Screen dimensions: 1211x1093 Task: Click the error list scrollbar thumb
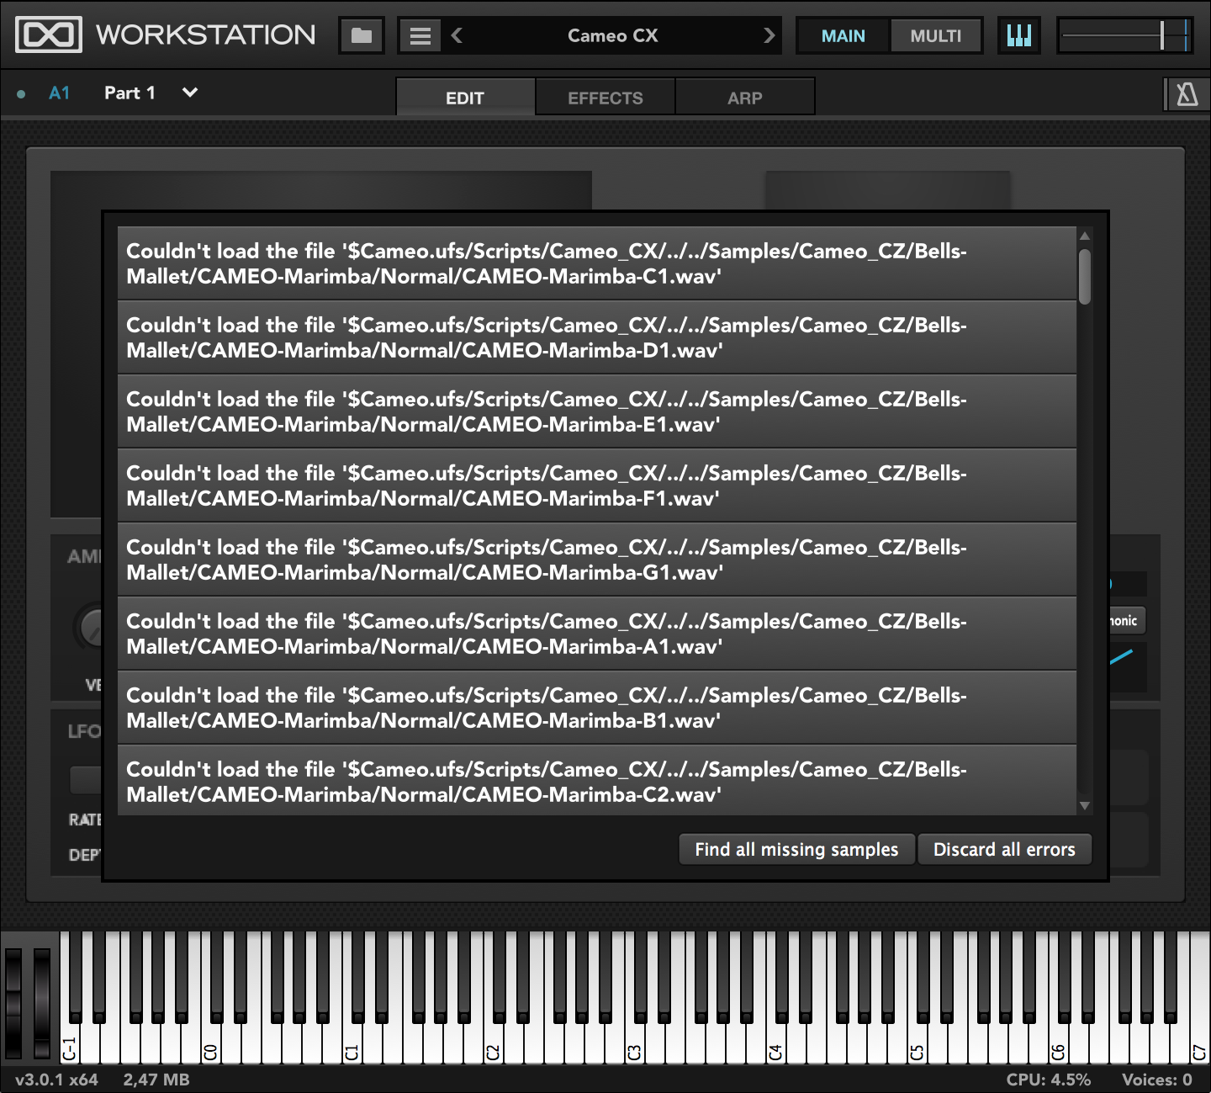(1085, 276)
